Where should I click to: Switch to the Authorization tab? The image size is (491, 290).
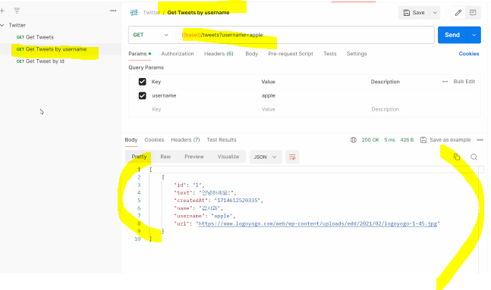pyautogui.click(x=178, y=54)
